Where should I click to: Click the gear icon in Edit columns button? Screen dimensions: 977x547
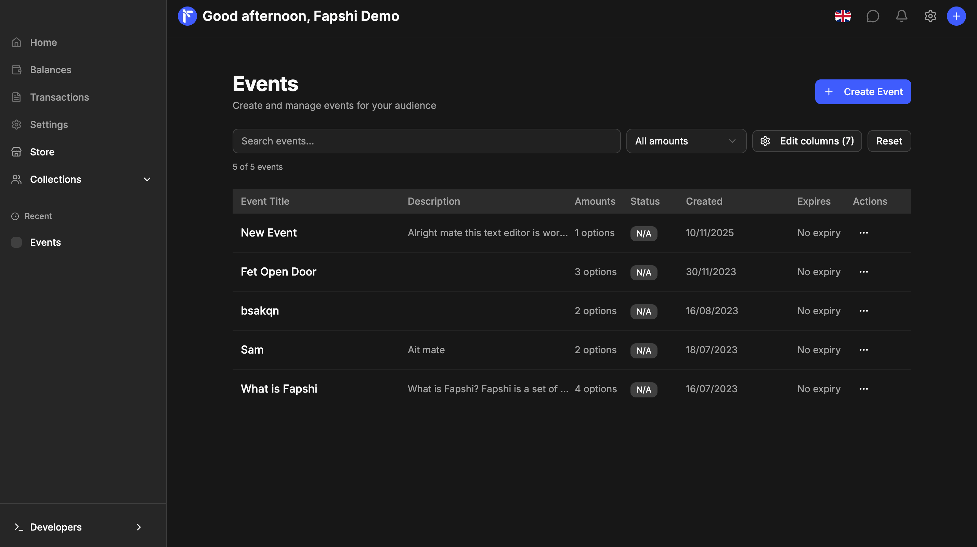click(x=765, y=141)
